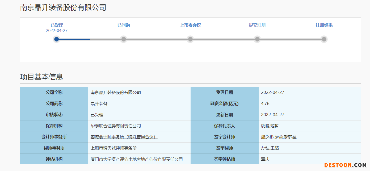Select the 上市委会议 stage label

click(191, 25)
